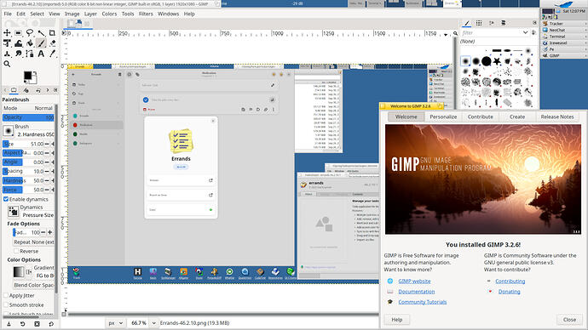588x330 pixels.
Task: Open the Filters menu
Action: [146, 14]
